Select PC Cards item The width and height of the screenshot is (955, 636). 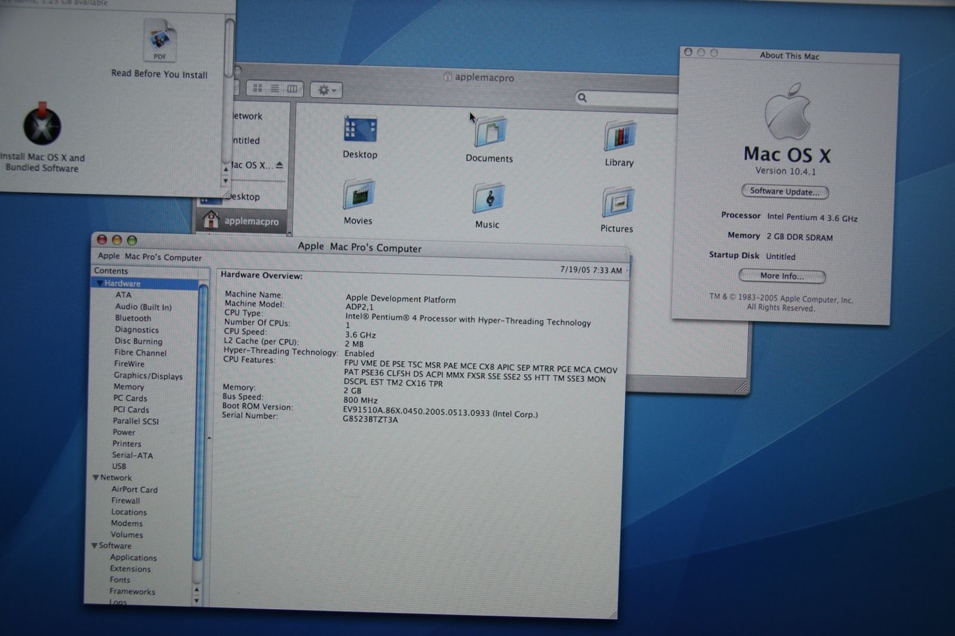130,398
